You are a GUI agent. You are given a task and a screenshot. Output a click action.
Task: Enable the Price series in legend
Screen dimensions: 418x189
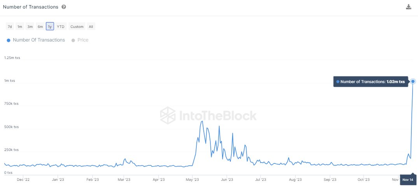(83, 40)
